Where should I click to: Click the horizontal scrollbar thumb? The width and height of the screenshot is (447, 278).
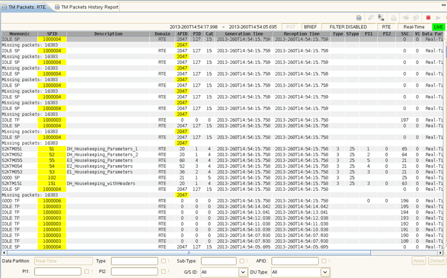point(188,252)
